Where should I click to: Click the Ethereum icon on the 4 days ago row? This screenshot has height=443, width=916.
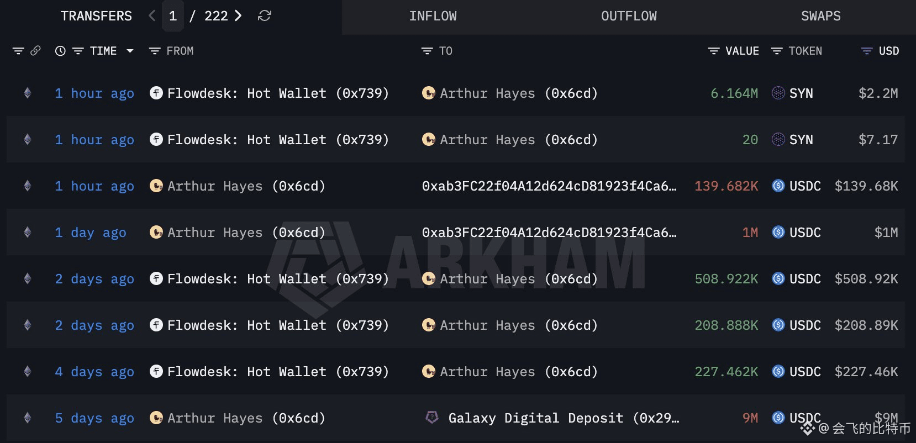click(28, 372)
